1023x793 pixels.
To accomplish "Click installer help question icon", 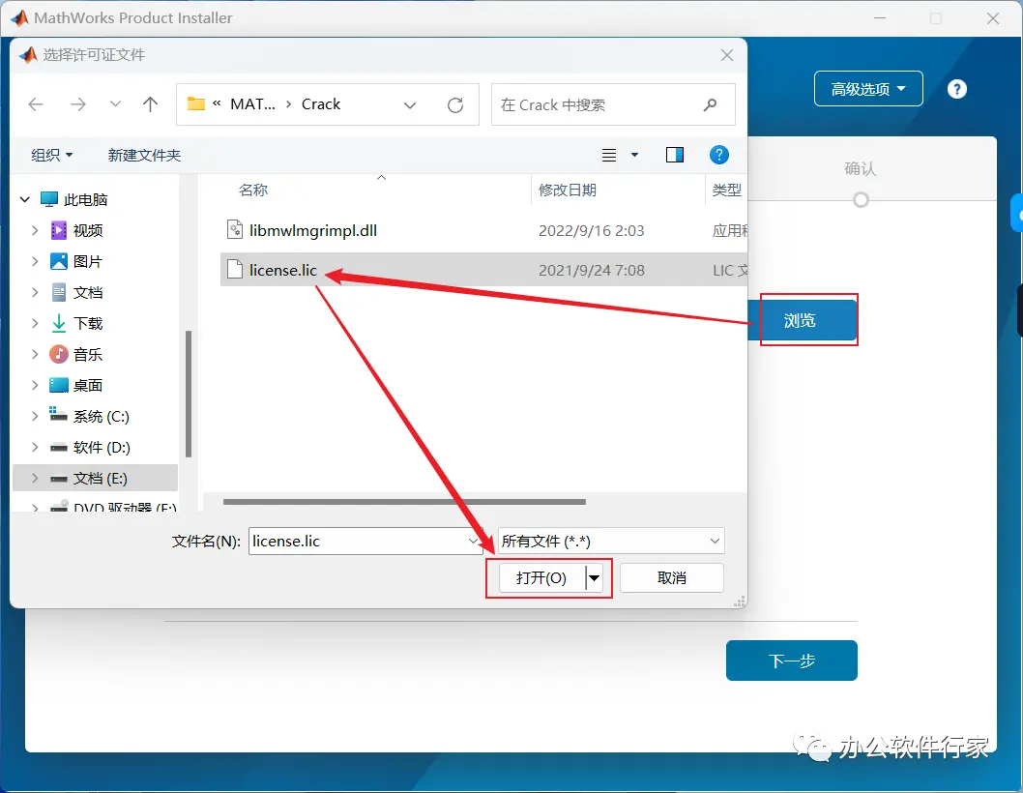I will (957, 89).
